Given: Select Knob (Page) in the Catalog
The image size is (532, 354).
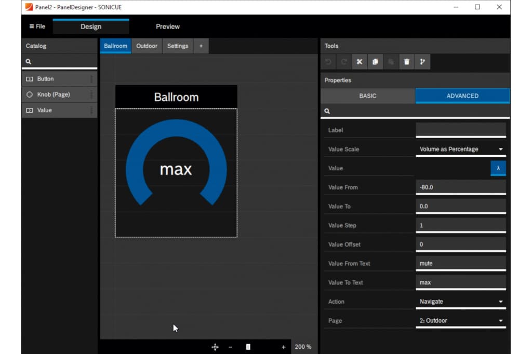Looking at the screenshot, I should [x=54, y=94].
